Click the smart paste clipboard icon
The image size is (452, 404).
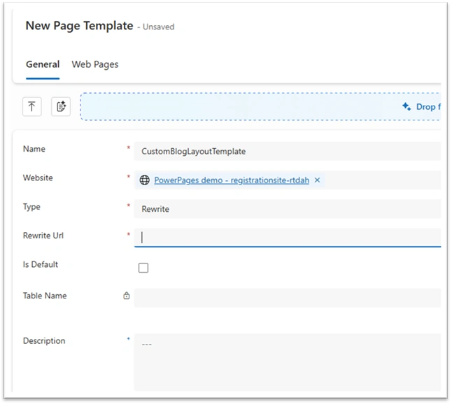coord(61,106)
